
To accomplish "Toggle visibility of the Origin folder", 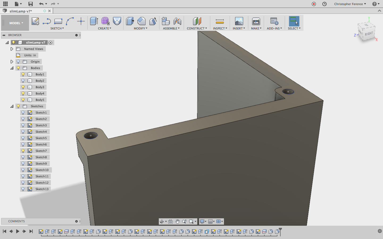I will [18, 62].
